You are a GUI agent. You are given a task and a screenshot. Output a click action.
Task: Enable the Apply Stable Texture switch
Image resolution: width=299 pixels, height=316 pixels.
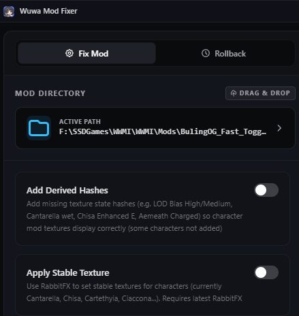click(266, 272)
